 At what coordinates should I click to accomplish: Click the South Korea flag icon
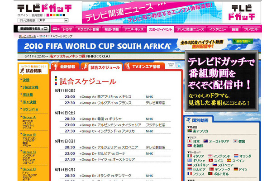235,141
